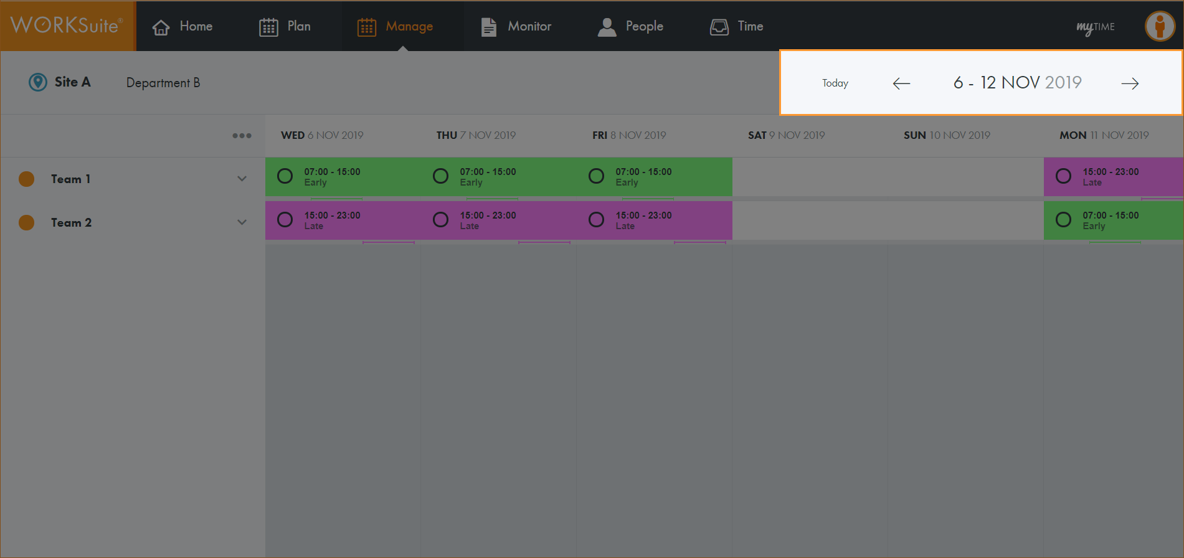
Task: Select Team 1 Wednesday Early shift circle
Action: [285, 176]
